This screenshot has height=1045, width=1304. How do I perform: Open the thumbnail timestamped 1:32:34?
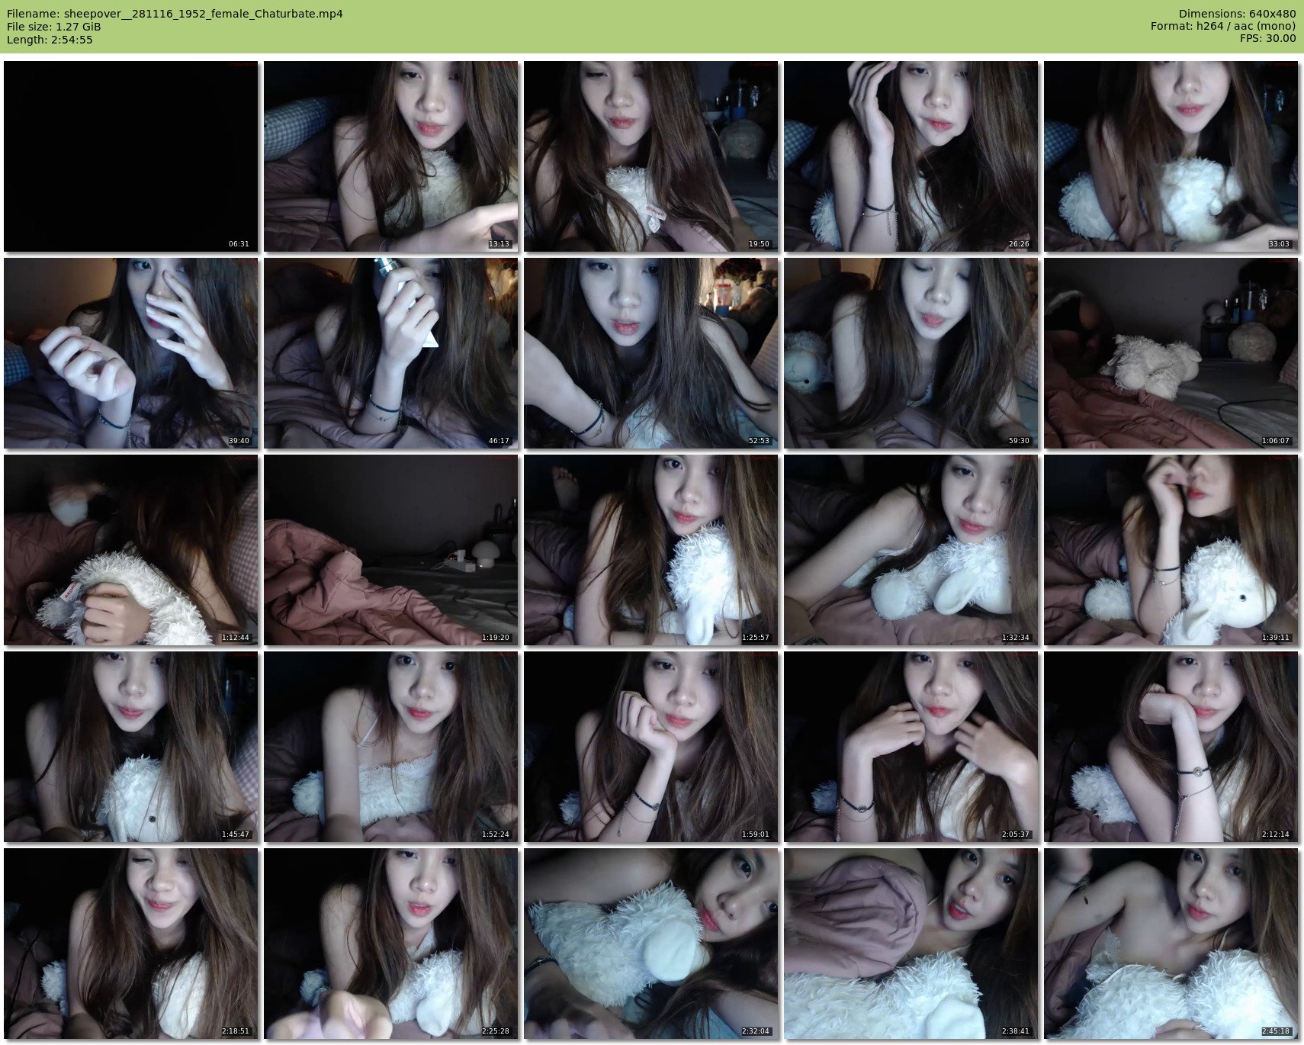coord(911,550)
